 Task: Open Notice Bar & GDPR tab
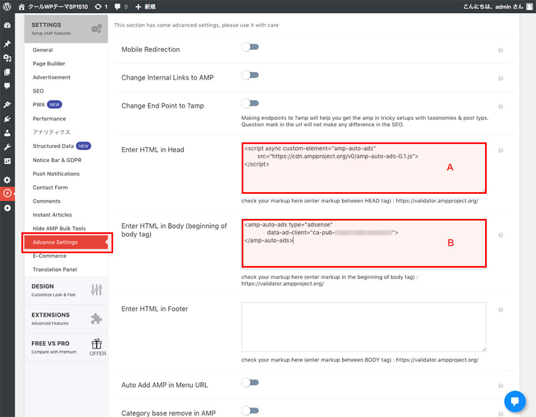tap(57, 160)
